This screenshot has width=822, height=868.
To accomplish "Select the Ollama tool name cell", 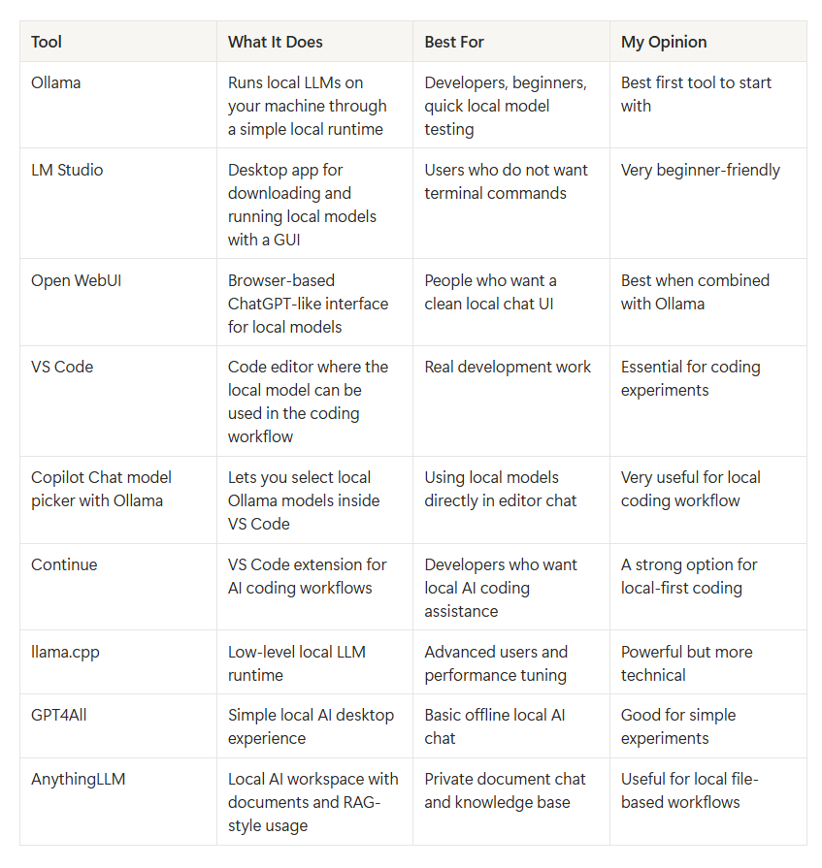I will pyautogui.click(x=56, y=83).
